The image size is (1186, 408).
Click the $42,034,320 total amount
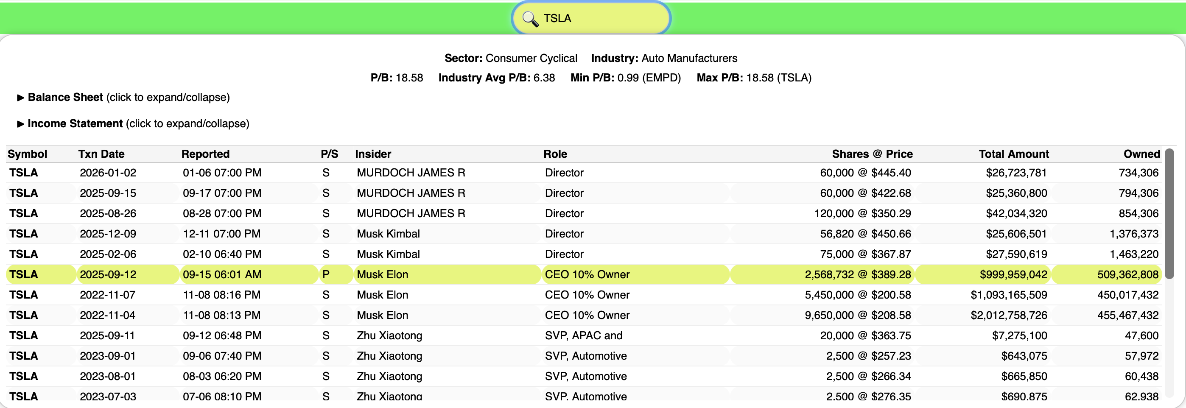(x=1016, y=213)
